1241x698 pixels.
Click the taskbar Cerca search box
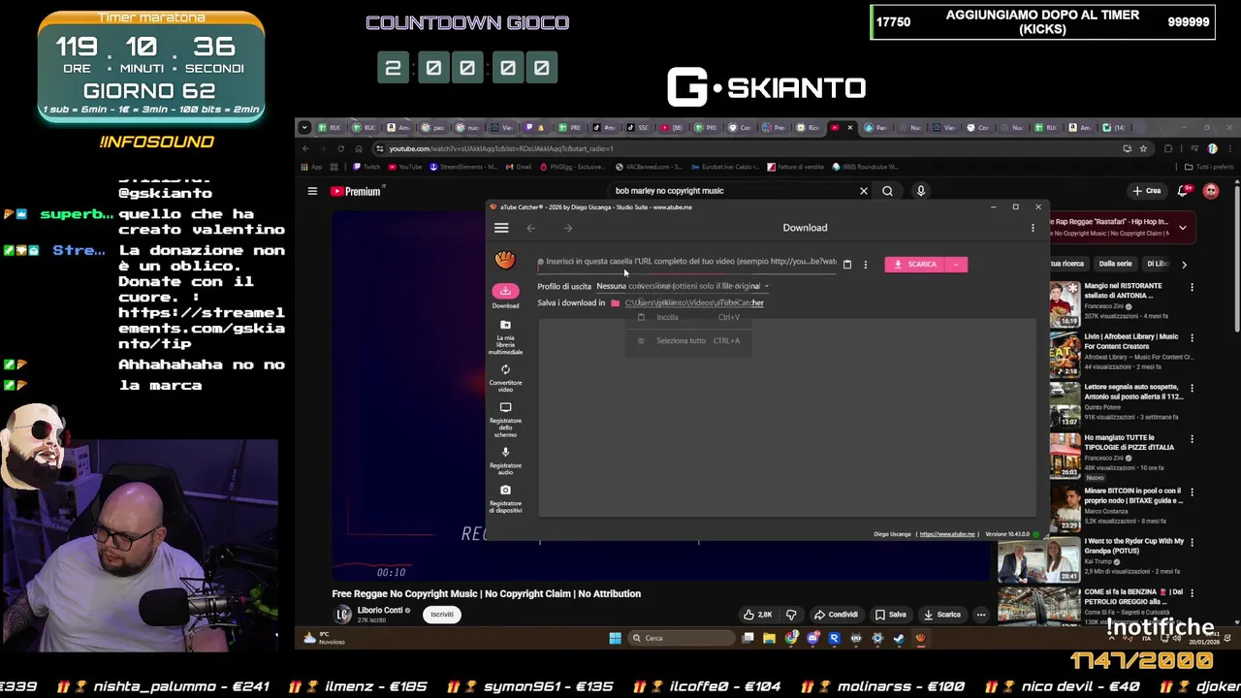(x=682, y=638)
